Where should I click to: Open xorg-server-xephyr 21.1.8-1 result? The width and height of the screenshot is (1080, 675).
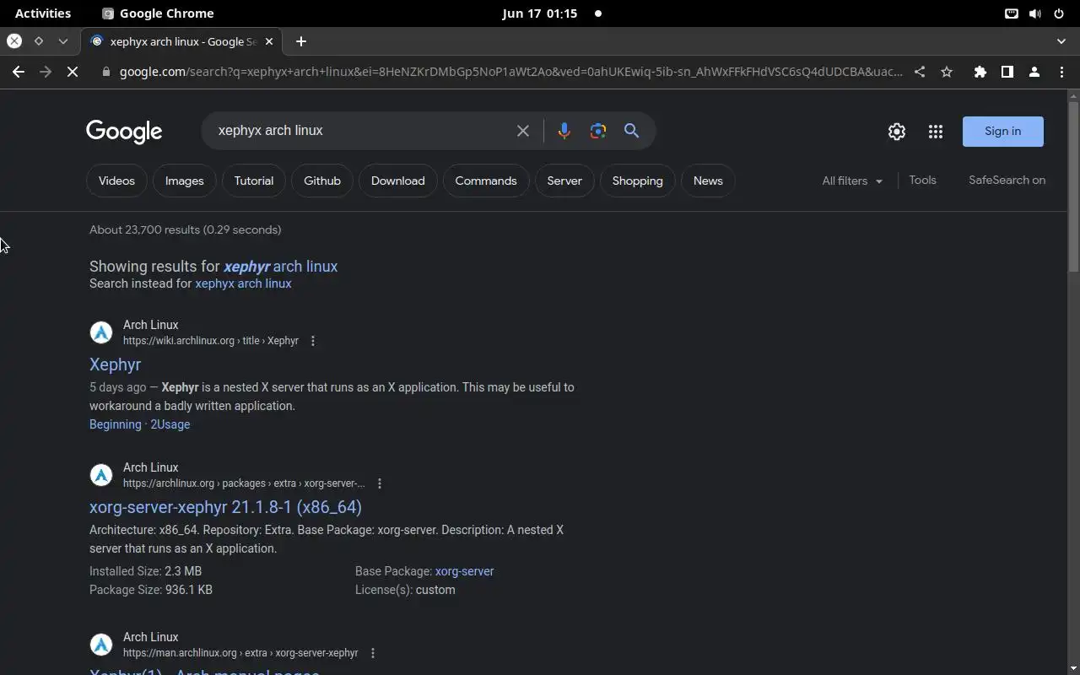(225, 507)
